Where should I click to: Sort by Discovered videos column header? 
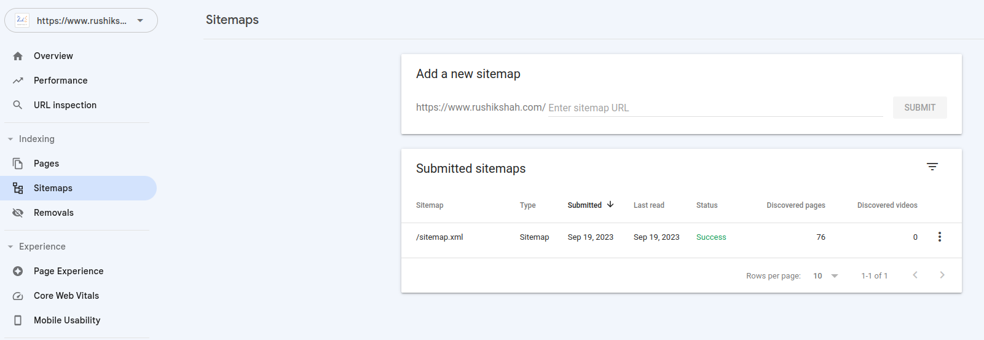(x=887, y=205)
